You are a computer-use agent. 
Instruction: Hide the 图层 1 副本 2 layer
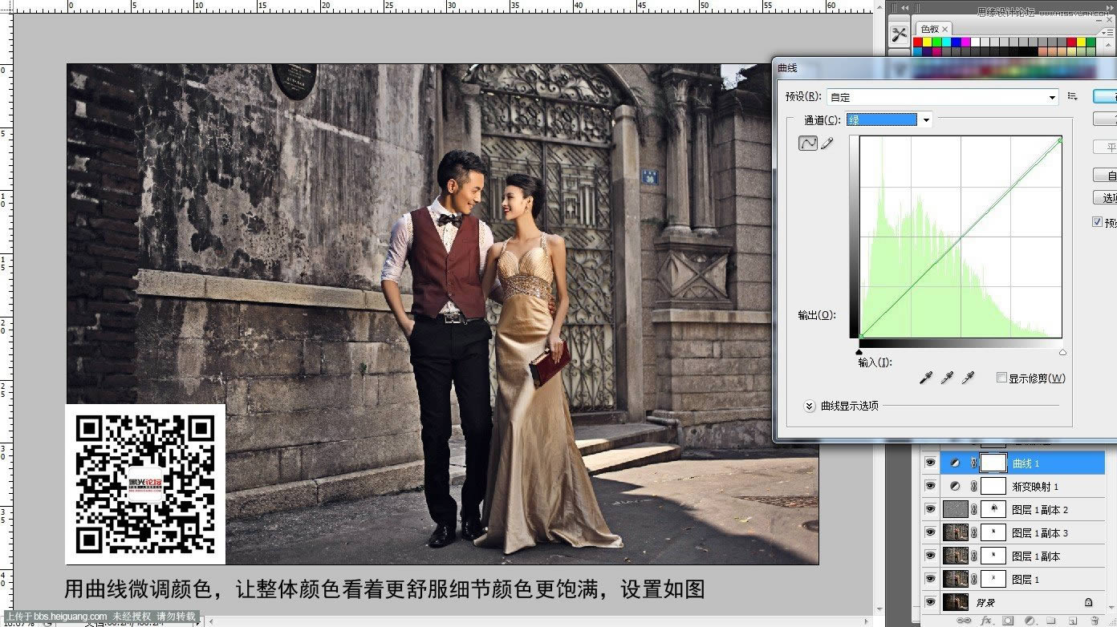coord(931,510)
